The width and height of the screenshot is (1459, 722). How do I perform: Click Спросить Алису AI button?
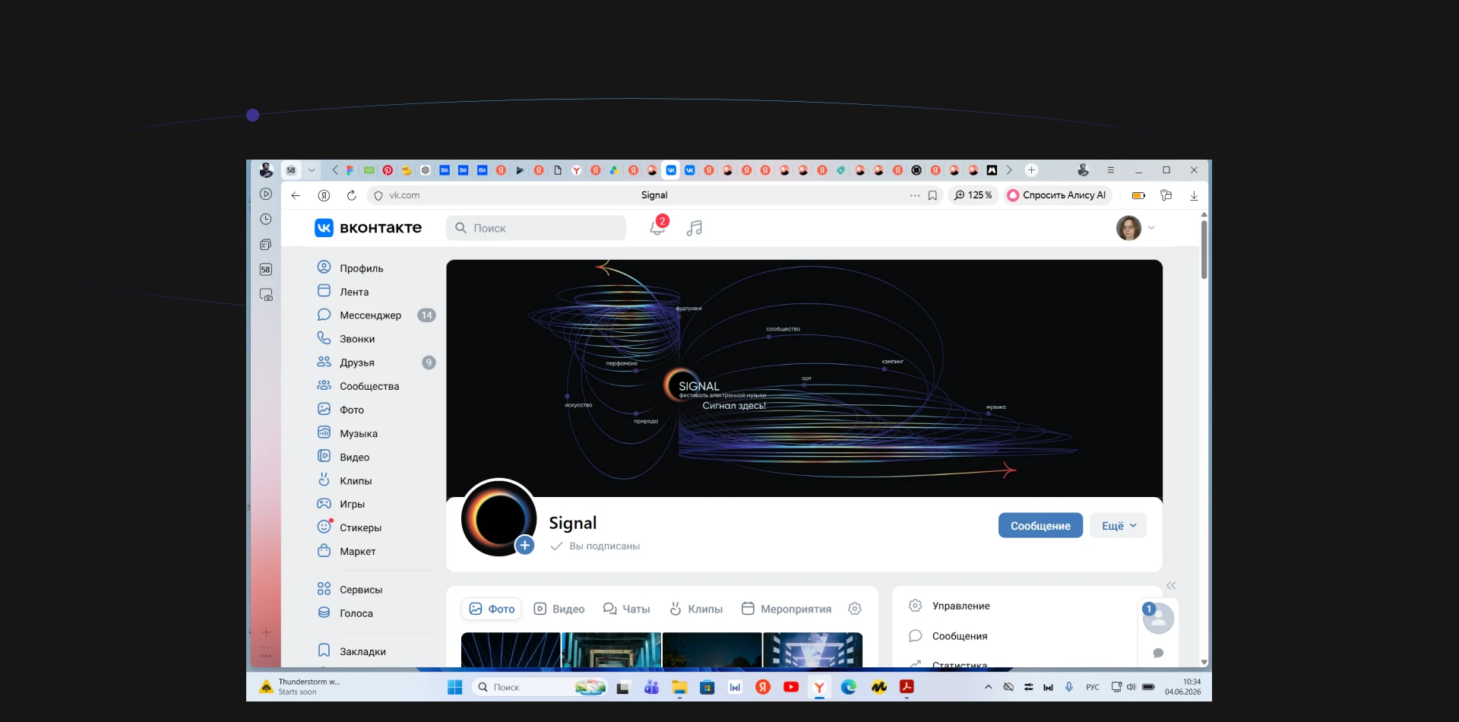pyautogui.click(x=1056, y=195)
